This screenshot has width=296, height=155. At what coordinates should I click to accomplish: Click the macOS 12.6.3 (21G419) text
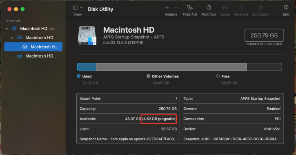pyautogui.click(x=123, y=42)
